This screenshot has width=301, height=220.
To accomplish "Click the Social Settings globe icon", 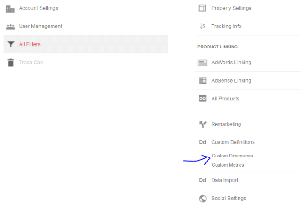I will pyautogui.click(x=202, y=199).
